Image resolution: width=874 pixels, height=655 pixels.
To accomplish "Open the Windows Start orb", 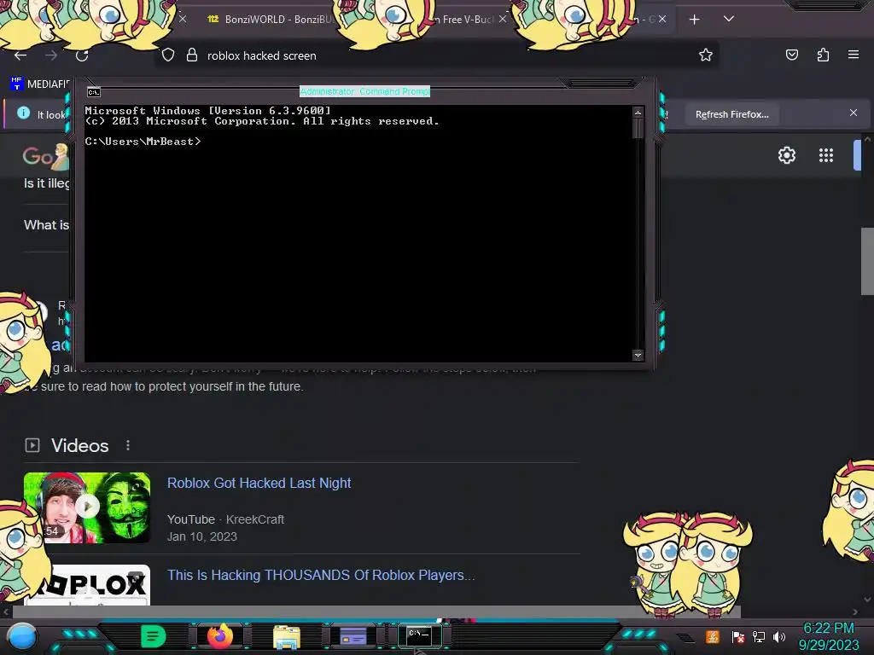I will (22, 636).
